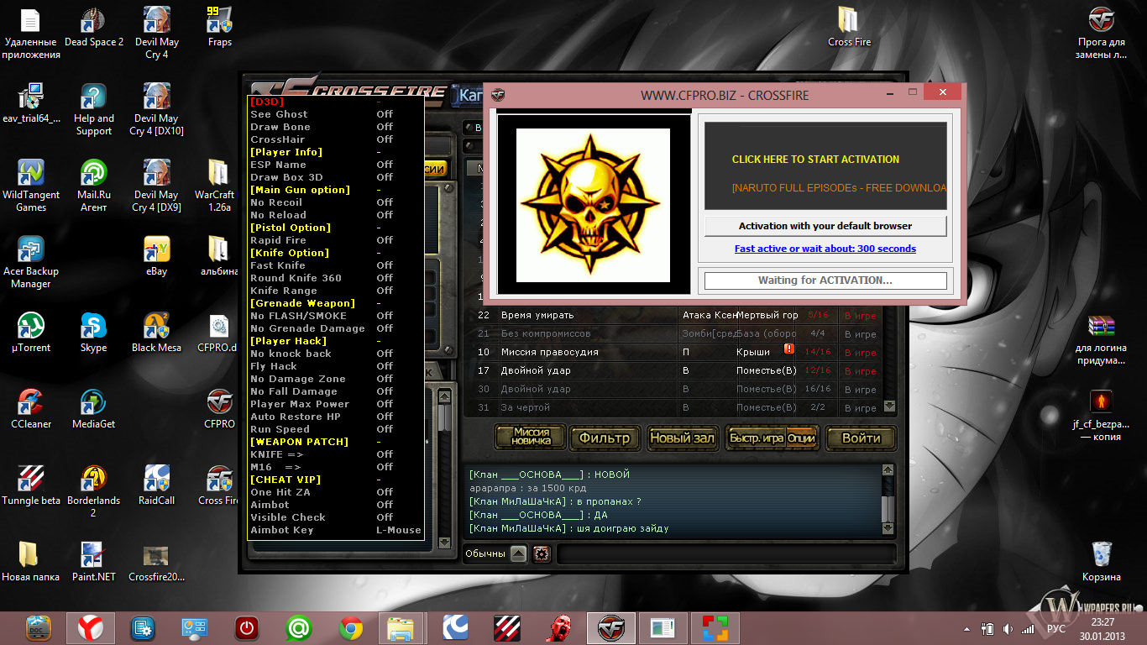Open the Корзина recycle bin icon
The image size is (1147, 645).
click(1101, 561)
